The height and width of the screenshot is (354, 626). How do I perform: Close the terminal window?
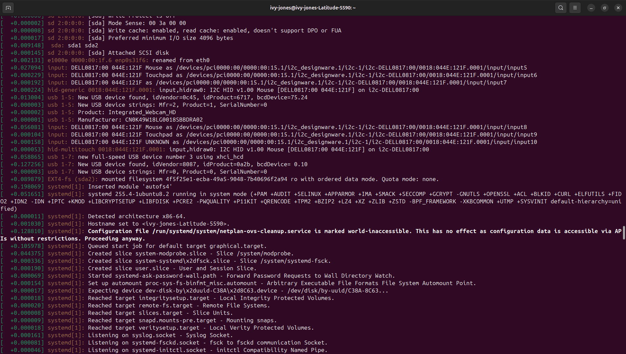pyautogui.click(x=618, y=8)
